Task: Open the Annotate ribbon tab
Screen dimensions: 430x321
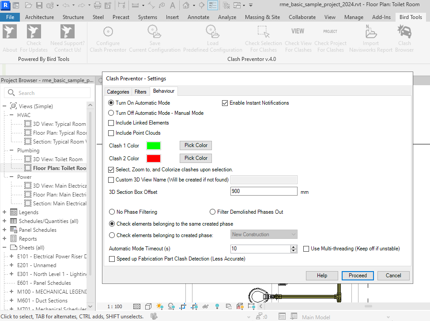Action: tap(198, 17)
